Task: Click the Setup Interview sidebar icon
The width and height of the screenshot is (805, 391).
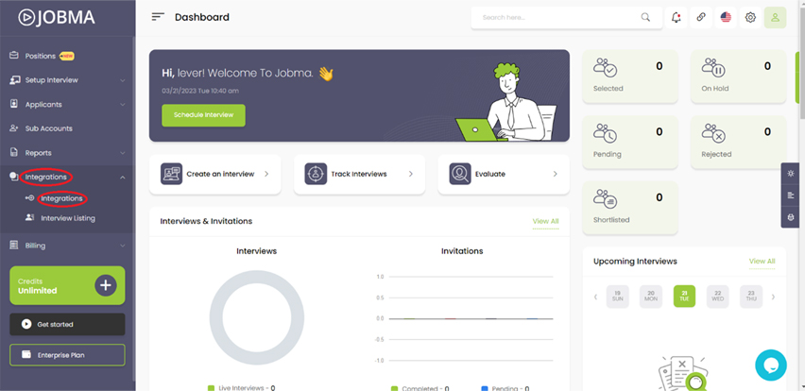Action: coord(14,80)
